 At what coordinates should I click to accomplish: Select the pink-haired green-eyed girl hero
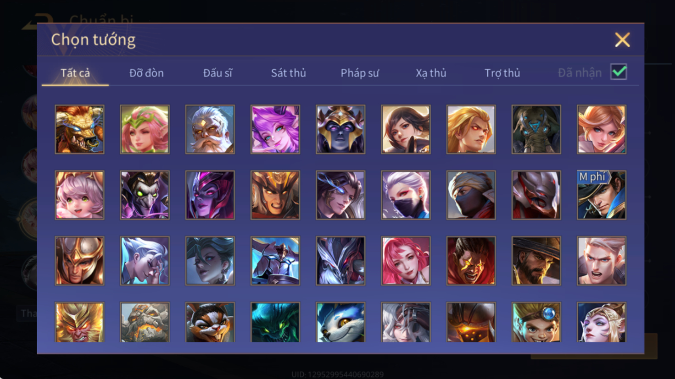pos(79,195)
